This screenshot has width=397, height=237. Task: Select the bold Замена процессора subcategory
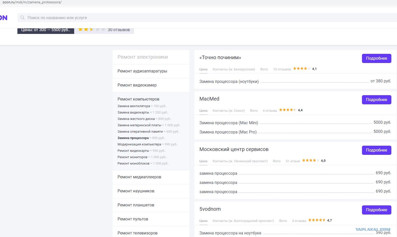133,138
